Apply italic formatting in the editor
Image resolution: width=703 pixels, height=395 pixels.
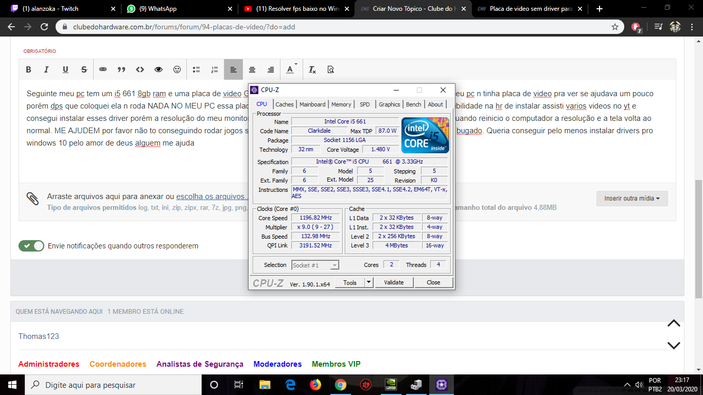[x=46, y=69]
